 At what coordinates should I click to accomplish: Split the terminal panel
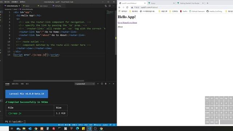click(x=102, y=84)
